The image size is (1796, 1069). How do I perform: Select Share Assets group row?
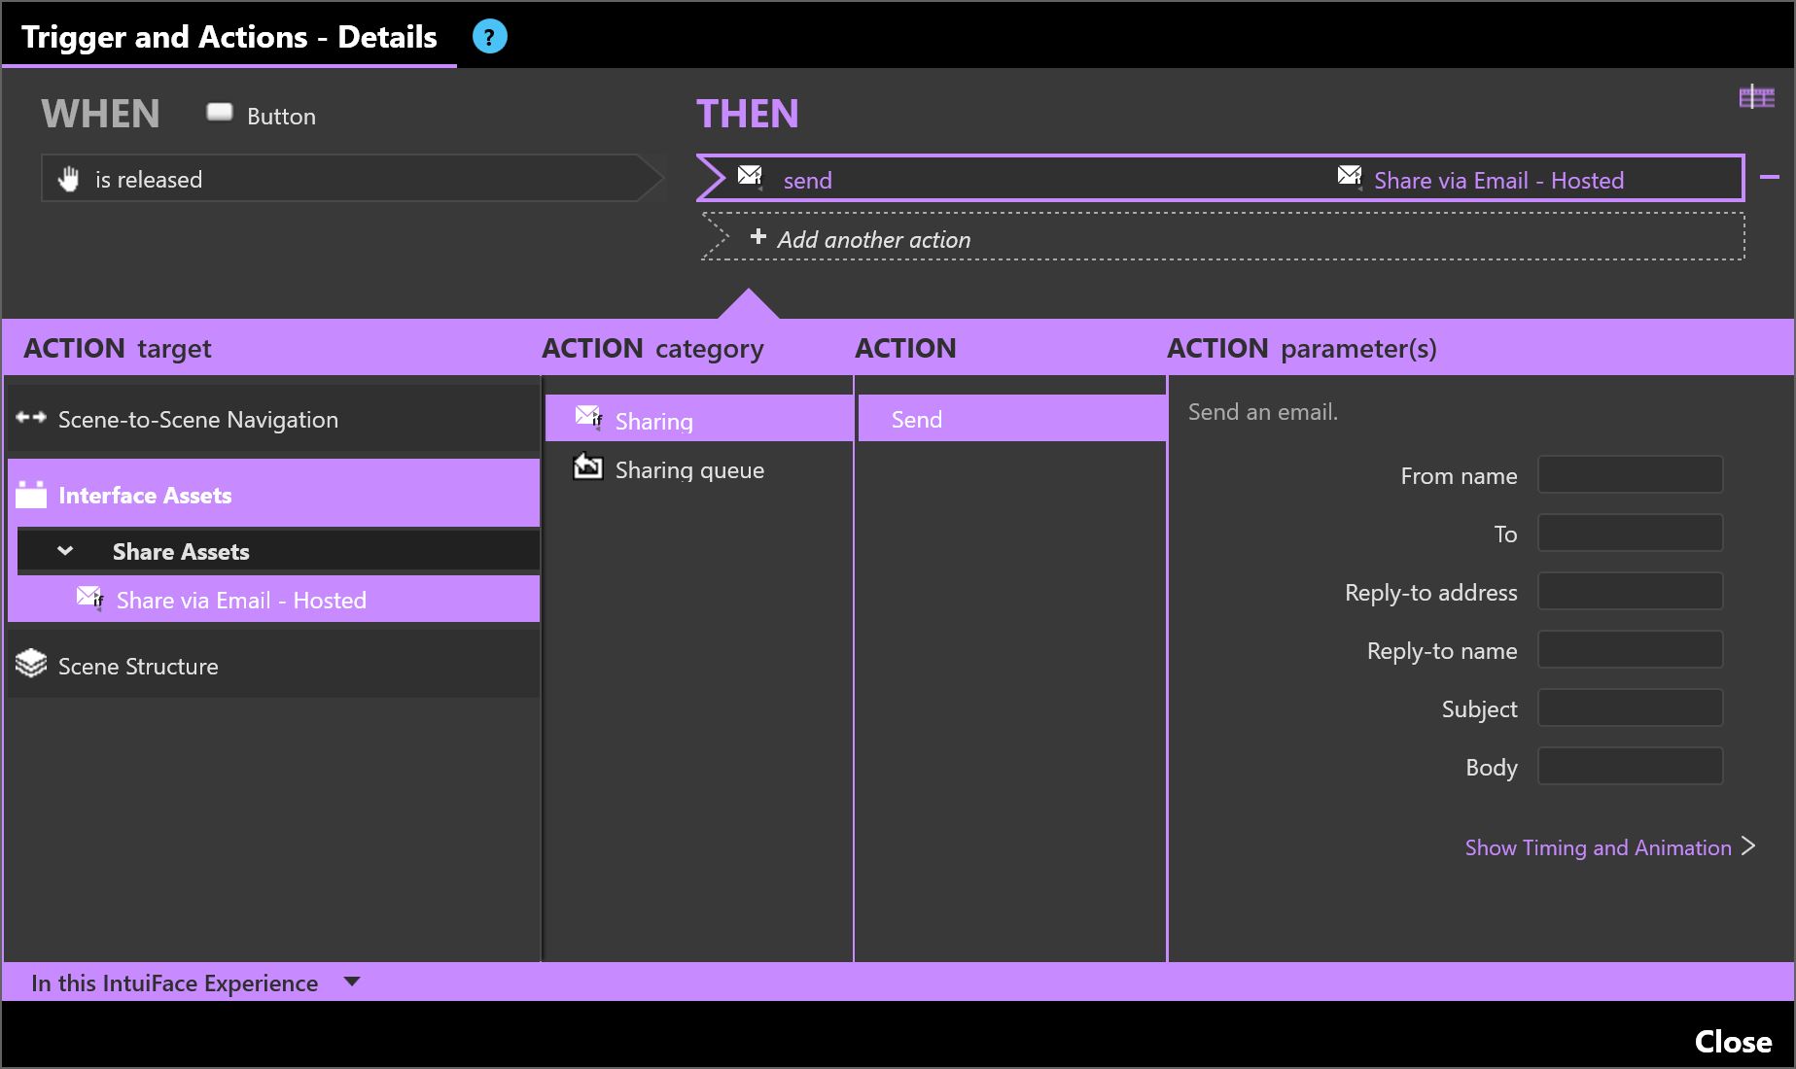click(x=278, y=551)
